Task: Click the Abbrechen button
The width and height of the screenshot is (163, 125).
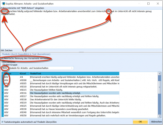Action: (x=156, y=122)
